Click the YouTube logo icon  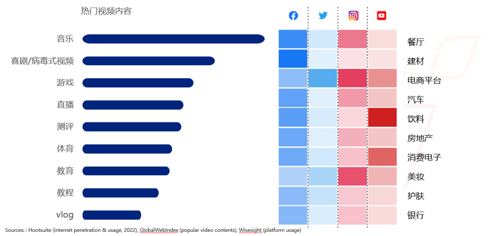click(x=381, y=16)
